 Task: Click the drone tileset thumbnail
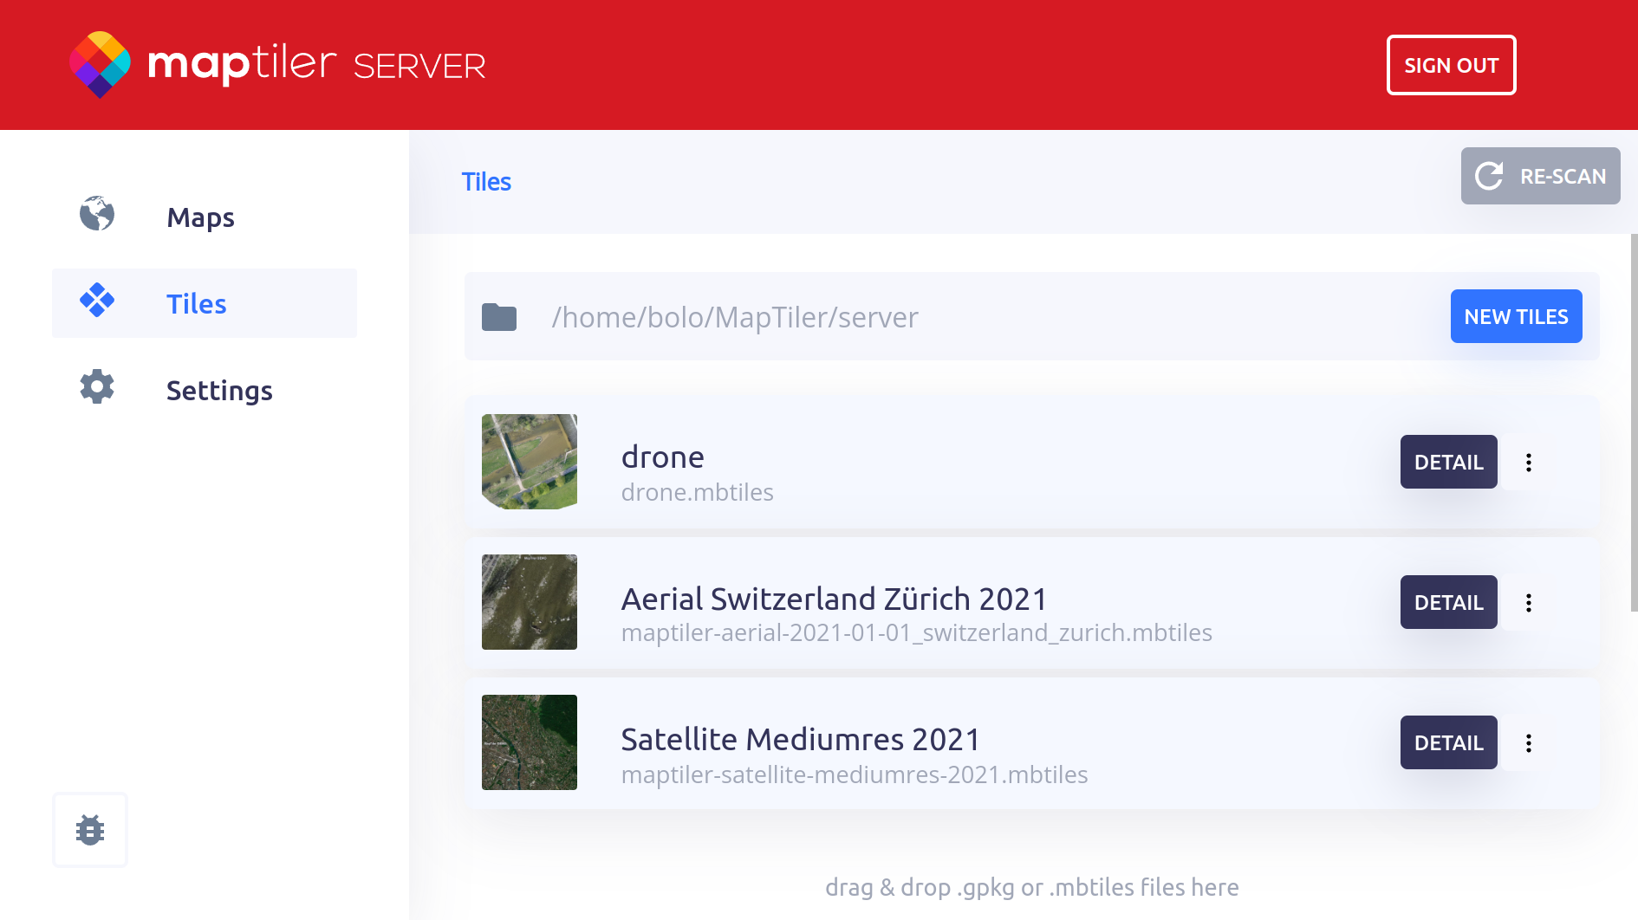coord(530,462)
